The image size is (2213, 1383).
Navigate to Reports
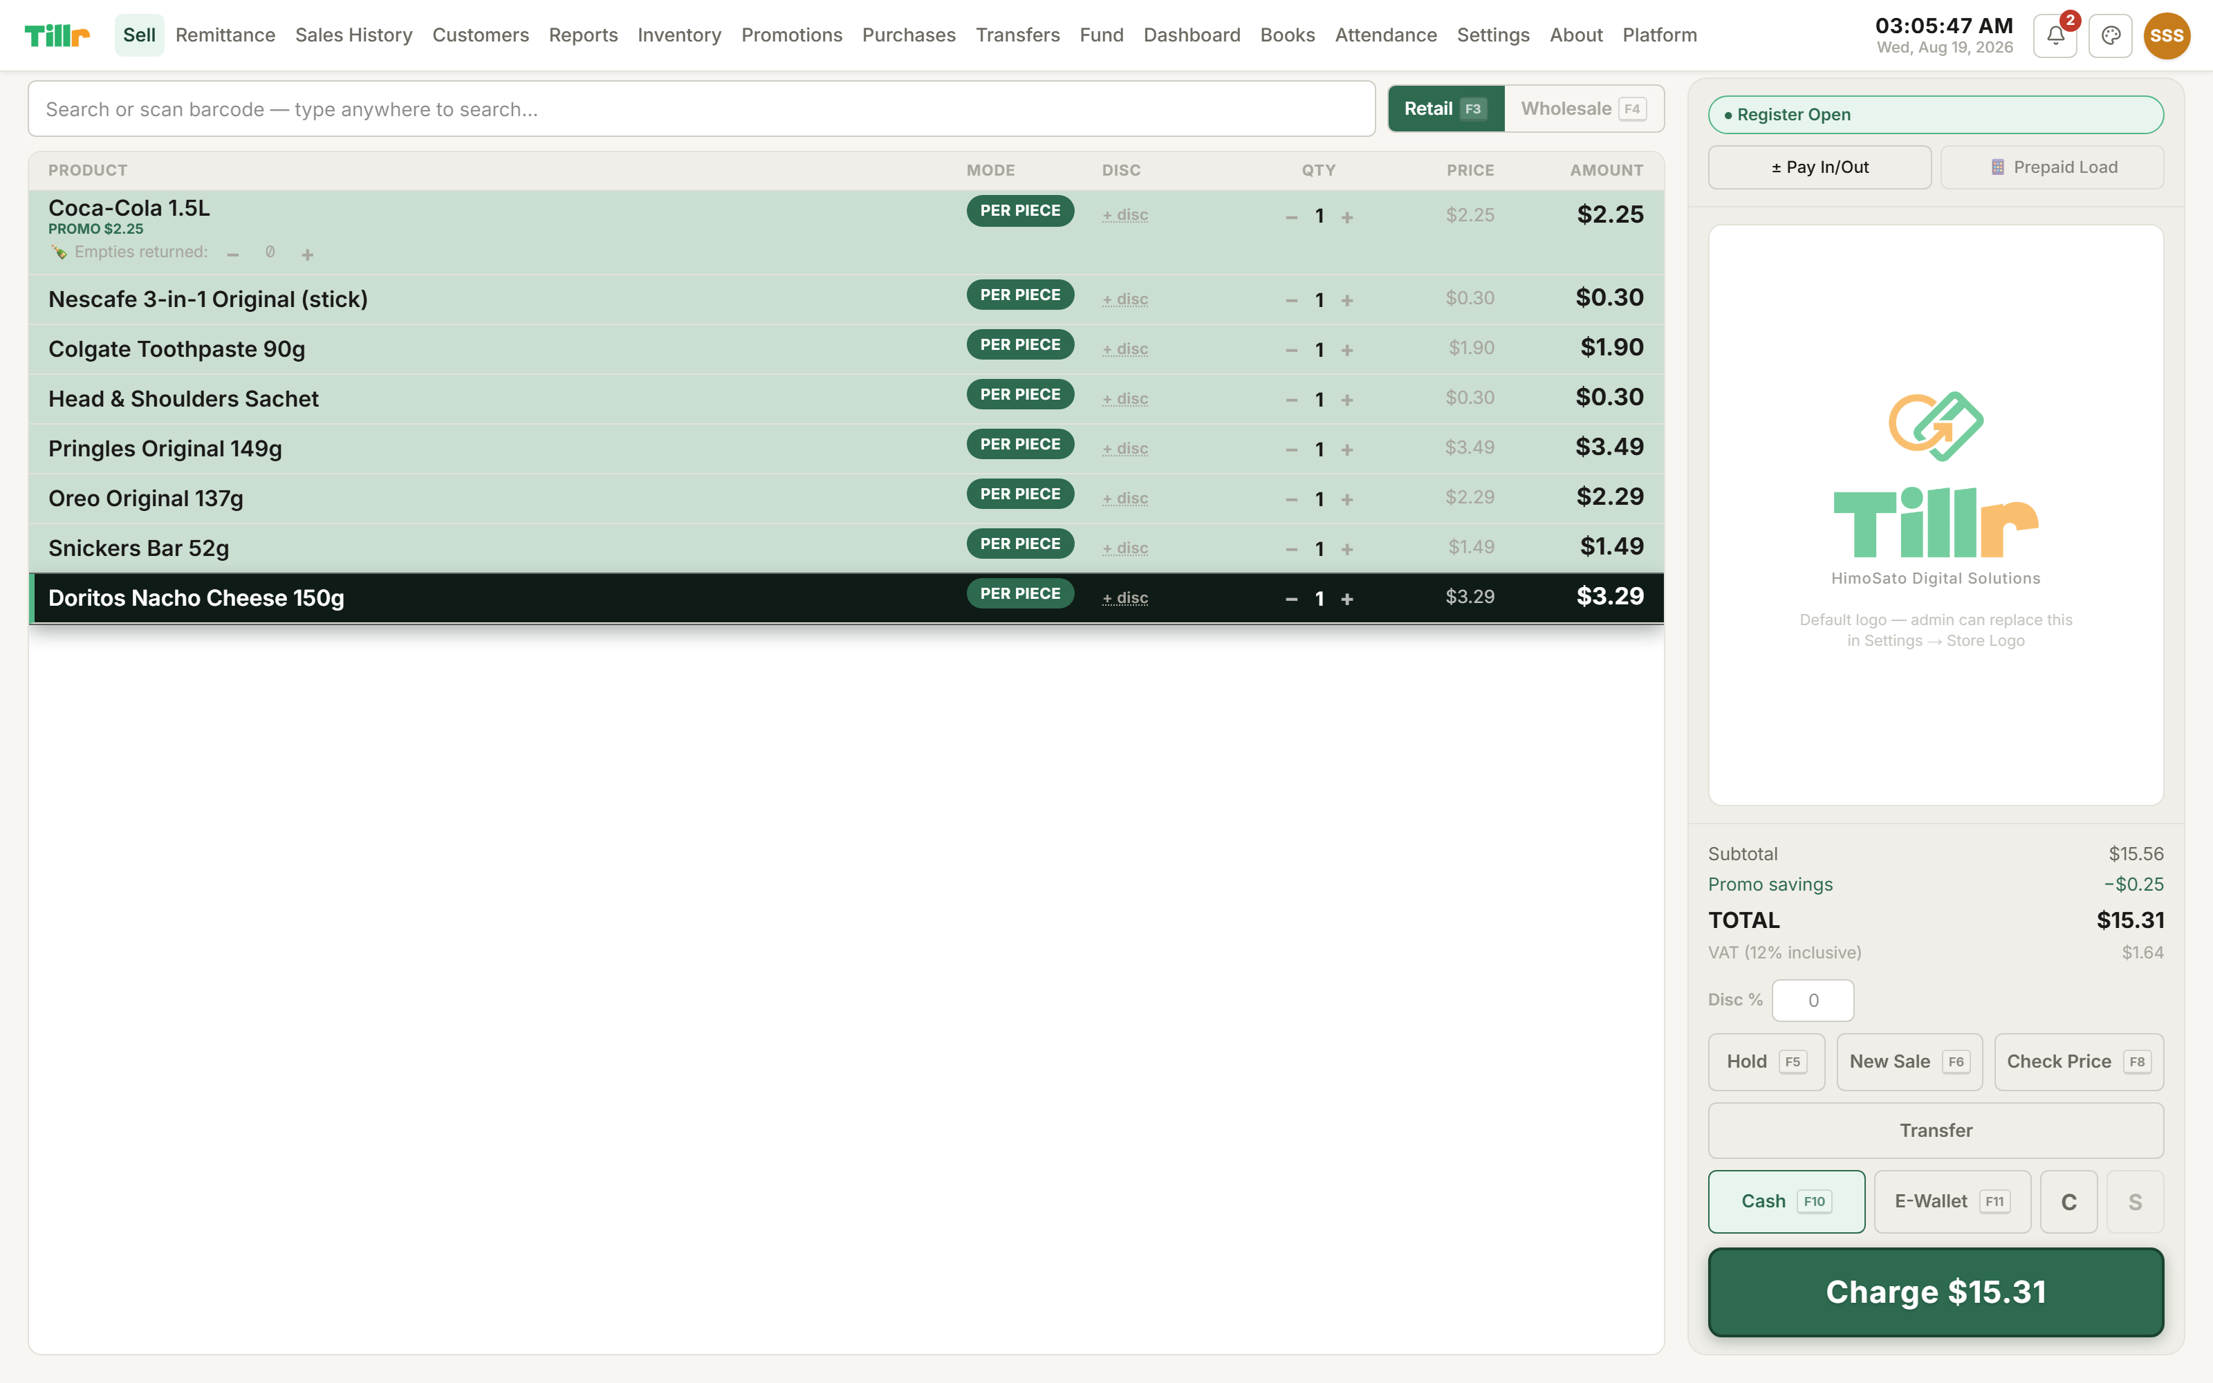tap(582, 35)
